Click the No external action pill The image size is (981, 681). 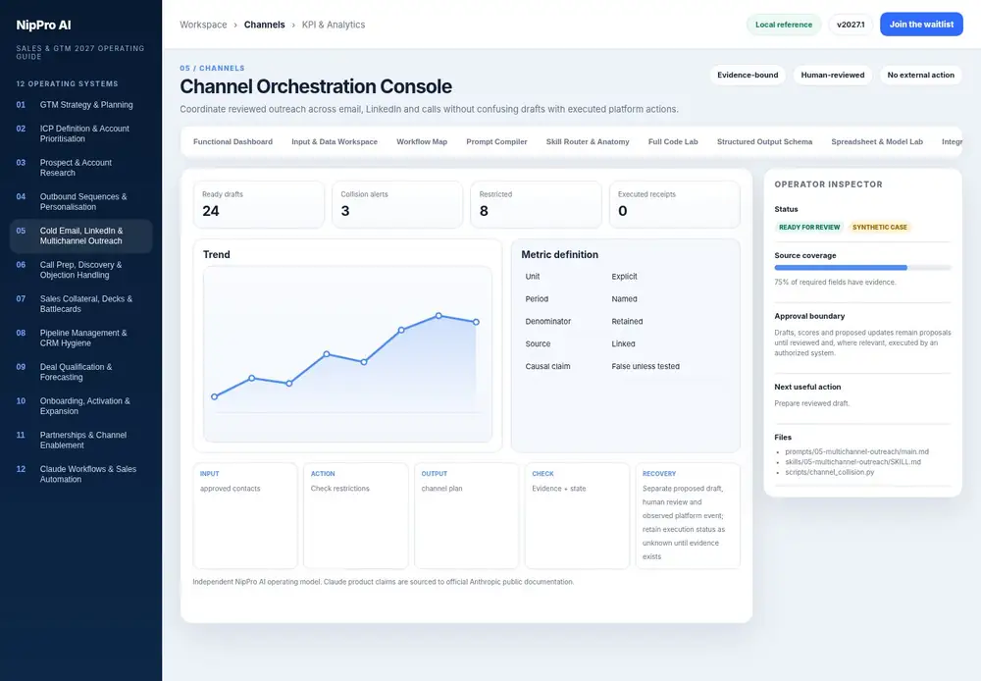tap(920, 76)
